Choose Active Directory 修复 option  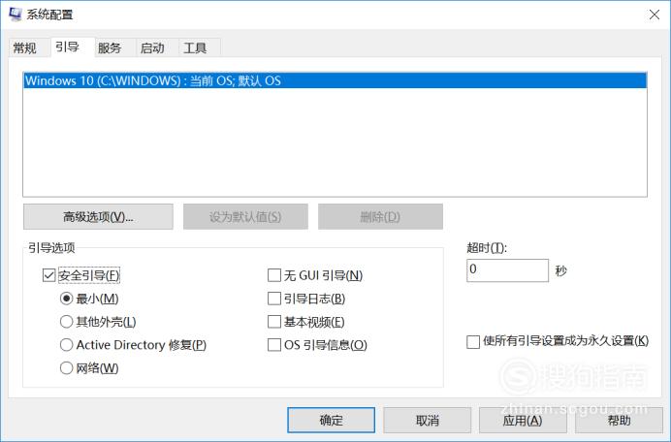66,345
